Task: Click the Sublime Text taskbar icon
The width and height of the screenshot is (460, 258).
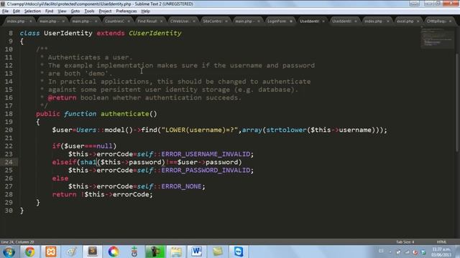Action: coord(93,252)
